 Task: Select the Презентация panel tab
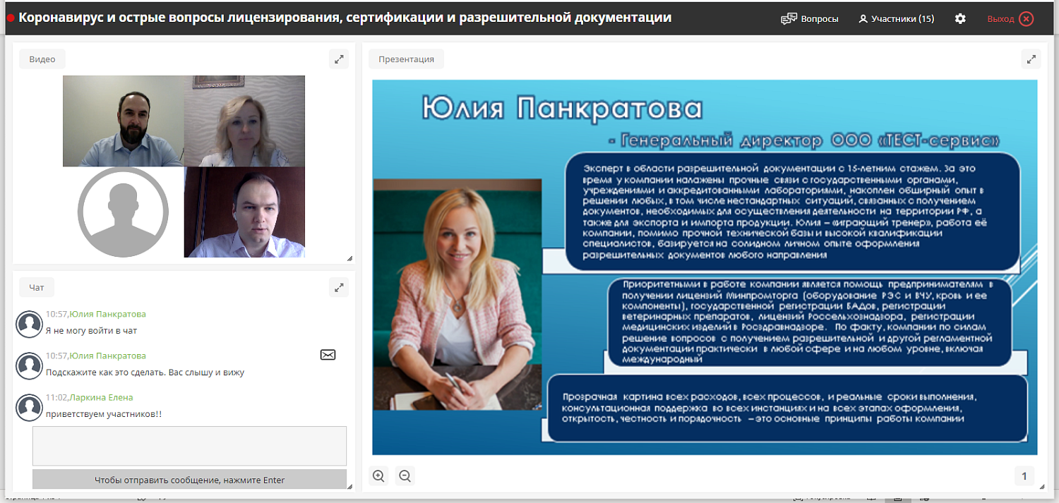point(407,59)
